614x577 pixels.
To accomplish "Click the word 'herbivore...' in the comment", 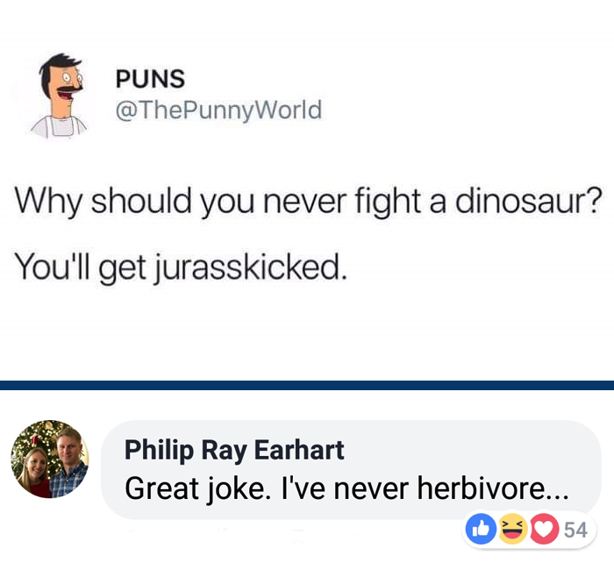I will click(x=493, y=488).
